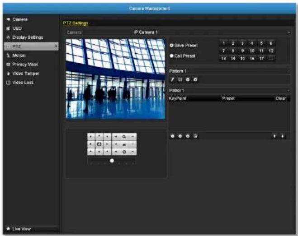Move the keypoint up in the patrol list
Image resolution: width=298 pixels, height=236 pixels.
pos(274,136)
